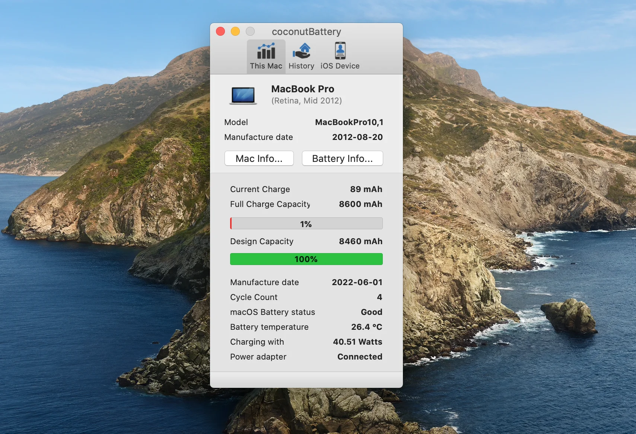Screen dimensions: 636x434
Task: Open the This Mac tab chart icon
Action: pos(266,51)
